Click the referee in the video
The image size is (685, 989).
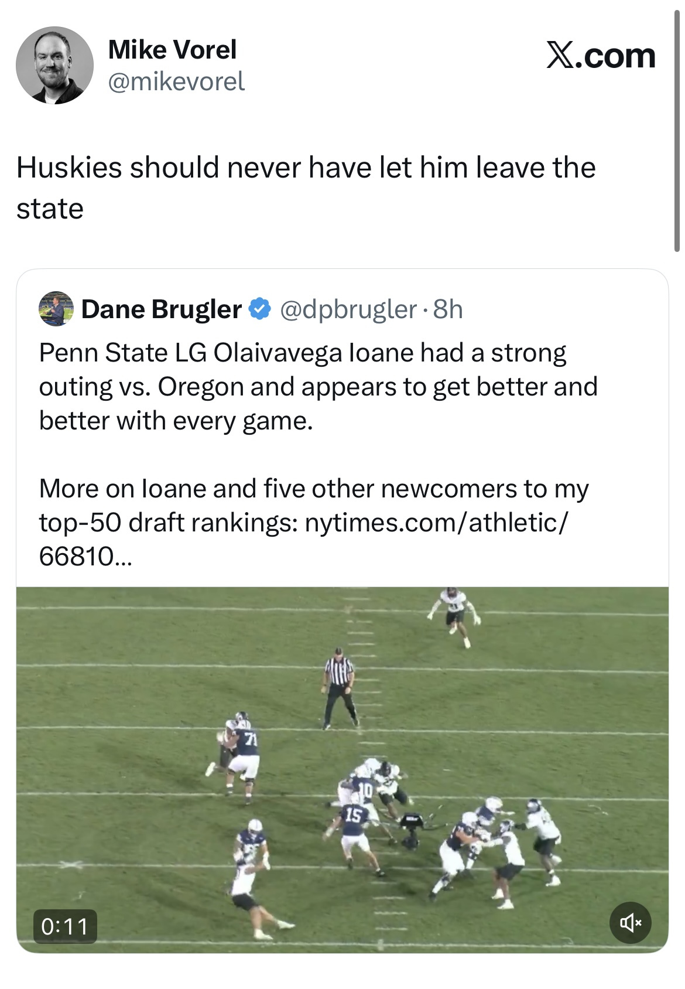click(339, 687)
